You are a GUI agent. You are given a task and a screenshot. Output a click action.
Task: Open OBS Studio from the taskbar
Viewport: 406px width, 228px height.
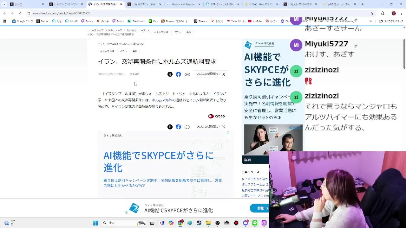point(218,223)
